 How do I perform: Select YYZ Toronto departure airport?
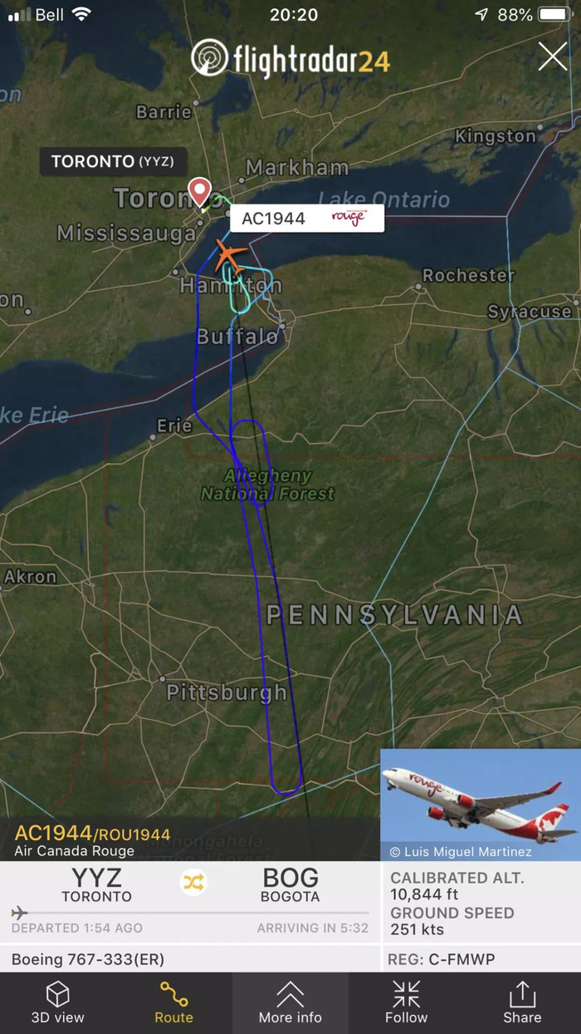click(96, 884)
